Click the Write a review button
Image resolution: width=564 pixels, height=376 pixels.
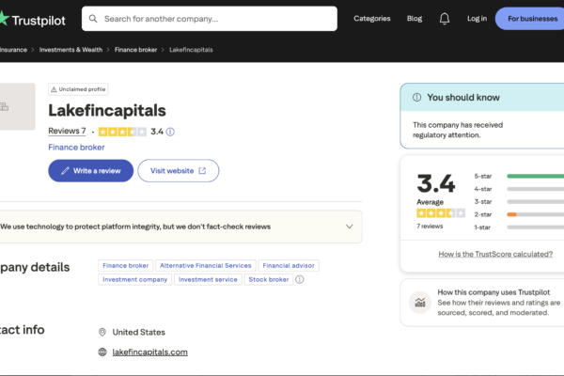pyautogui.click(x=90, y=170)
